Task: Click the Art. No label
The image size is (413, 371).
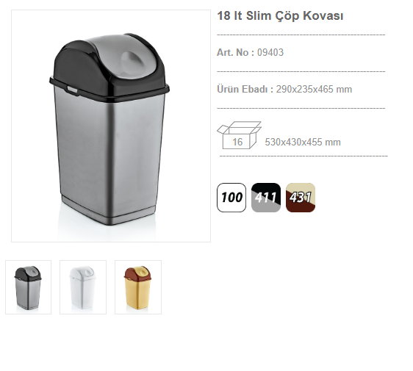Action: tap(235, 52)
